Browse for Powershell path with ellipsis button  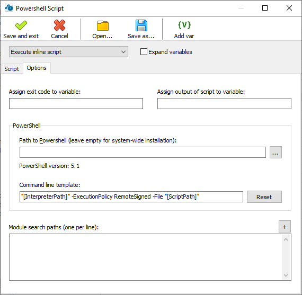coord(276,153)
